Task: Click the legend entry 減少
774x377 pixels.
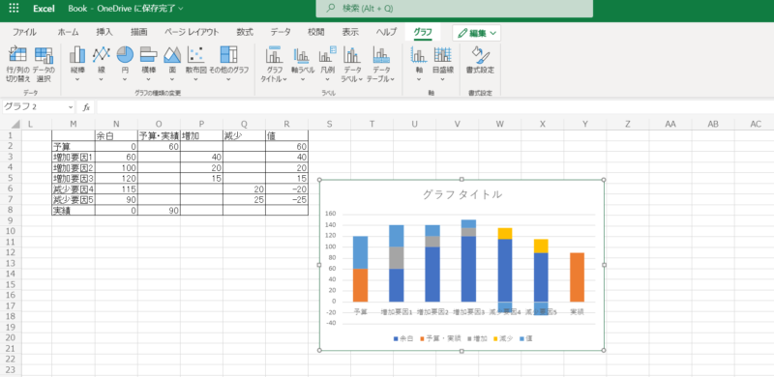Action: click(x=503, y=338)
